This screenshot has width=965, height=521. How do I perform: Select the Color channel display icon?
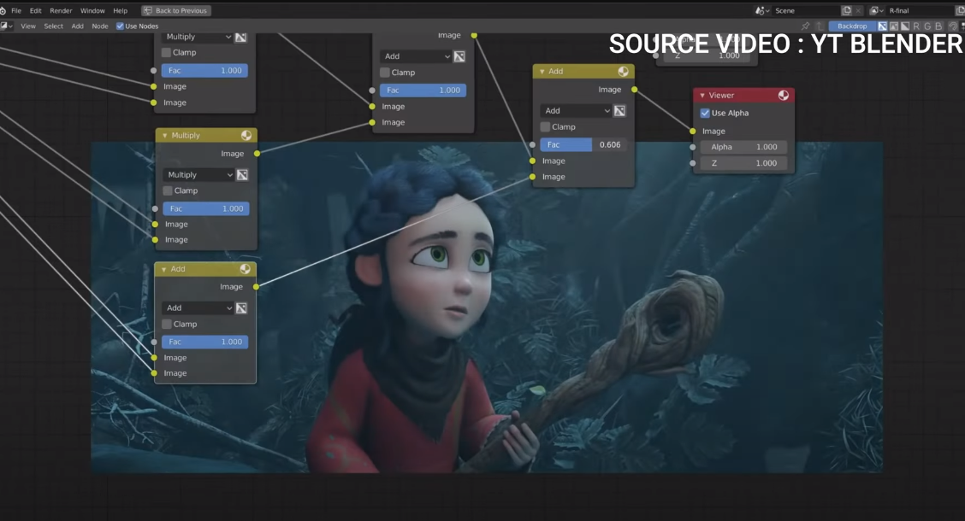point(894,26)
